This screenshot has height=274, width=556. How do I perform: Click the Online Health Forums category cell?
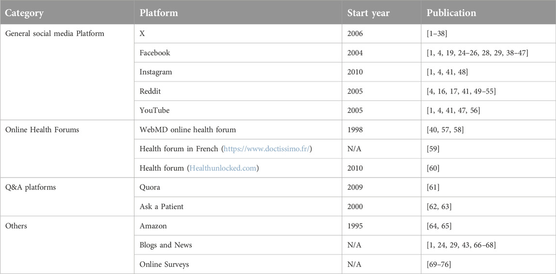coord(42,130)
